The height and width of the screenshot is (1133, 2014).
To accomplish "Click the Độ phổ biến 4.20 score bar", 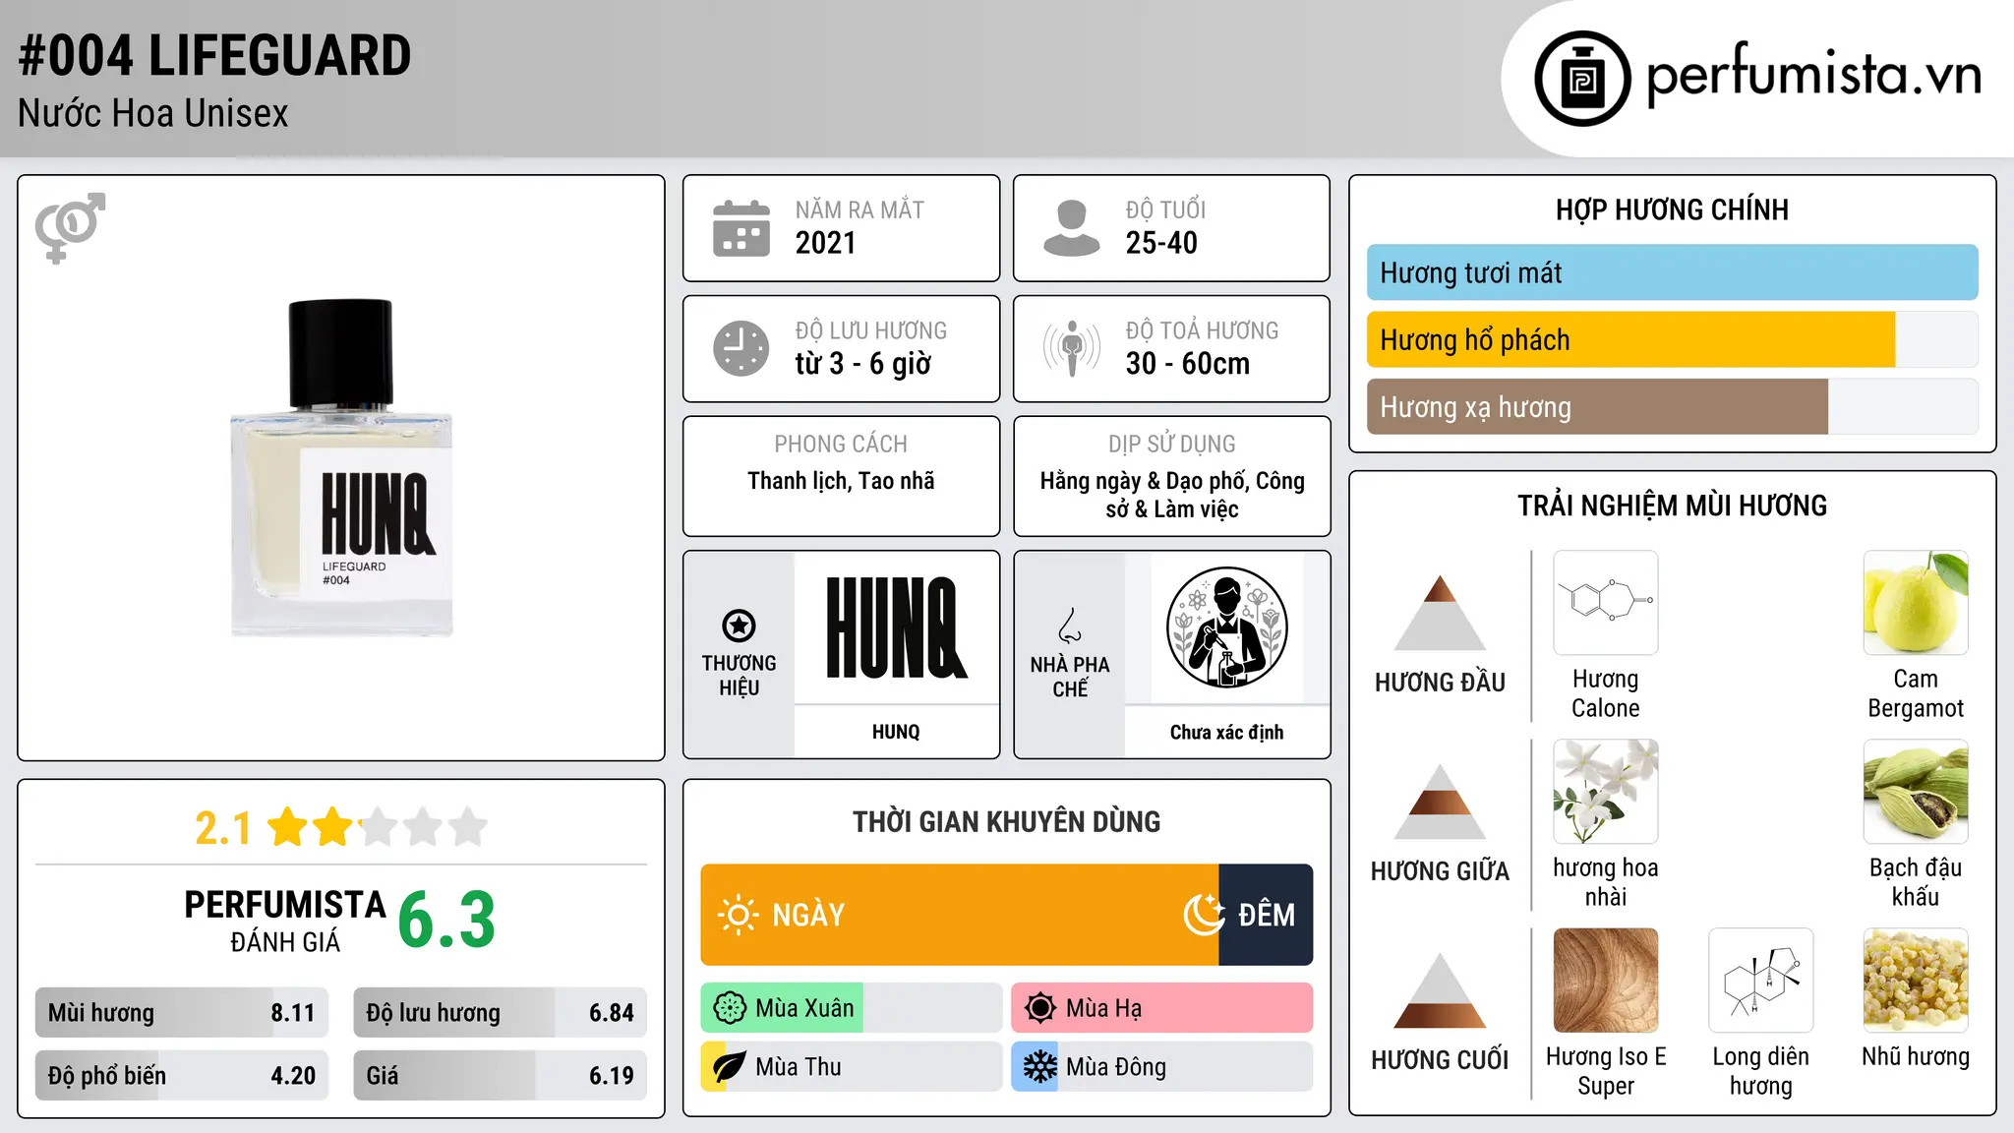I will point(181,1076).
